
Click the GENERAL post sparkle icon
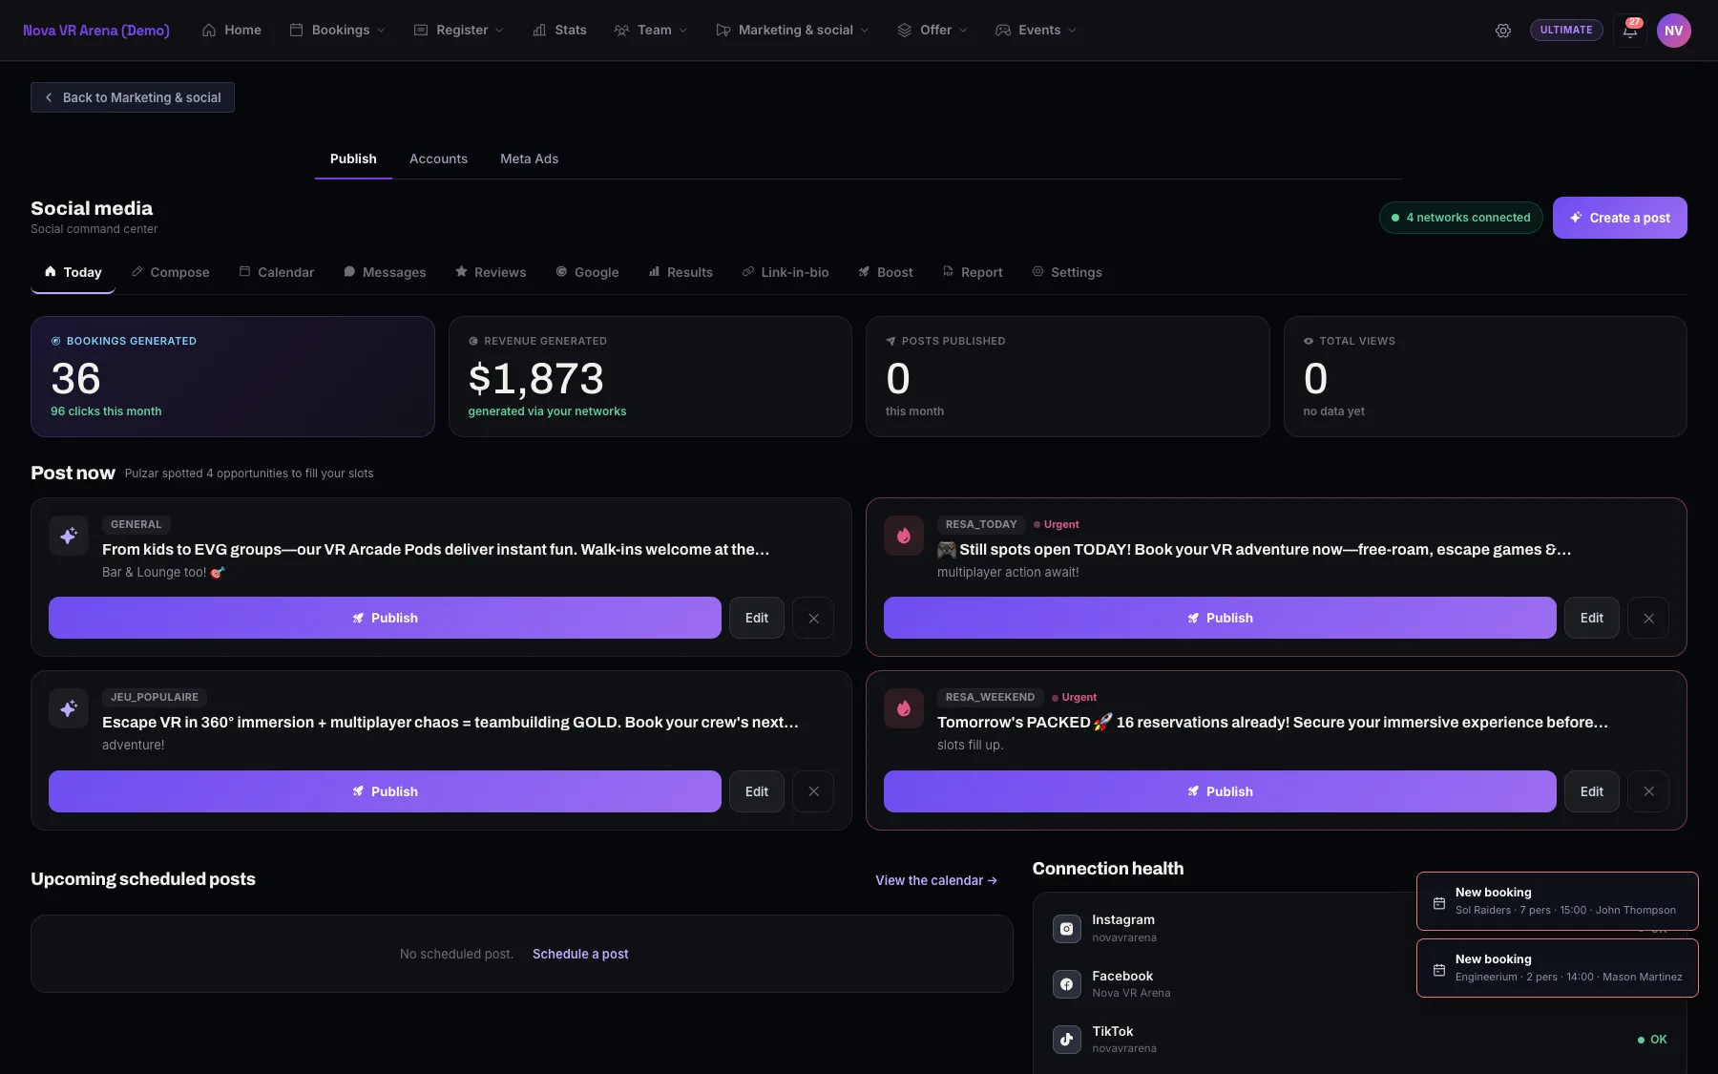69,536
